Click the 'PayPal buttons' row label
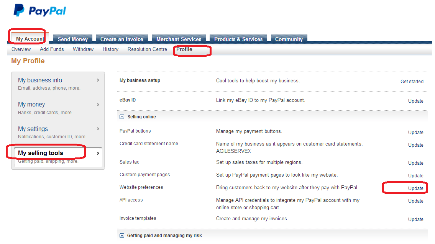 pyautogui.click(x=135, y=131)
